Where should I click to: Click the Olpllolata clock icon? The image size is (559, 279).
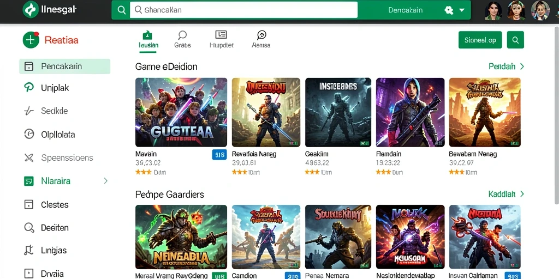coord(28,134)
